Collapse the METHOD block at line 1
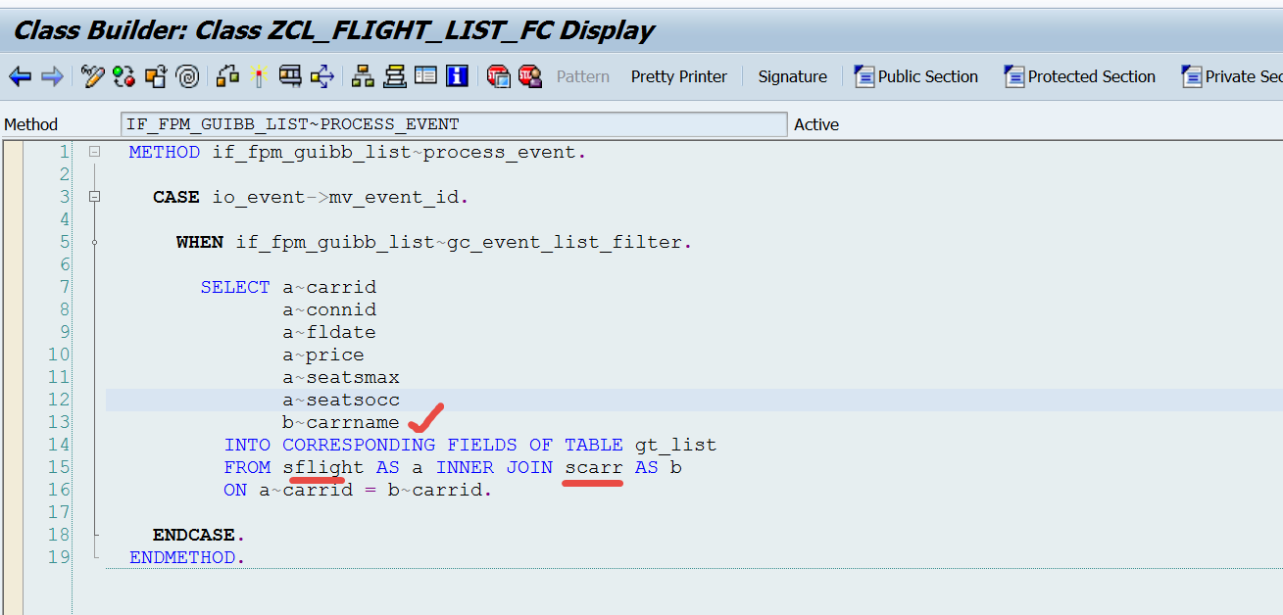 click(94, 152)
